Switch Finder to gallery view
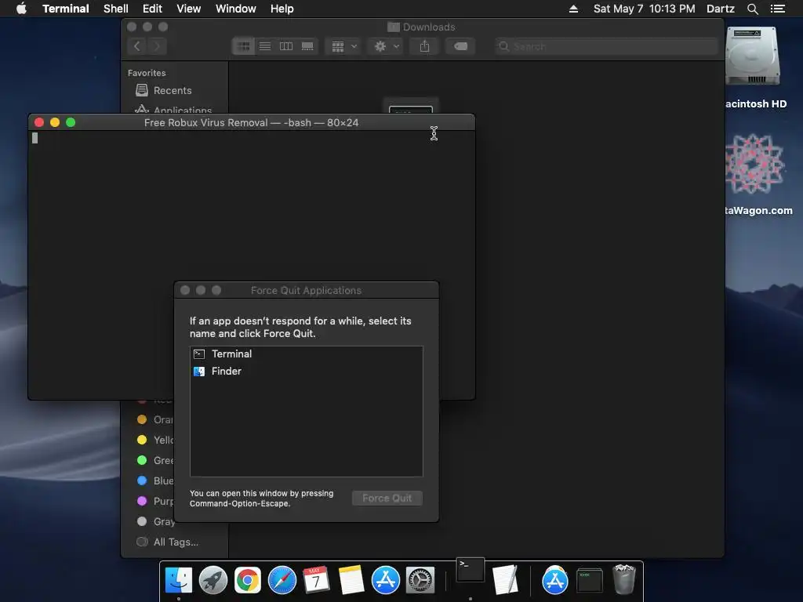The image size is (803, 602). tap(307, 46)
